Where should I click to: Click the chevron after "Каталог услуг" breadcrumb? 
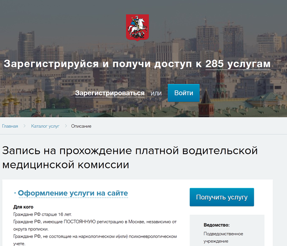click(66, 126)
